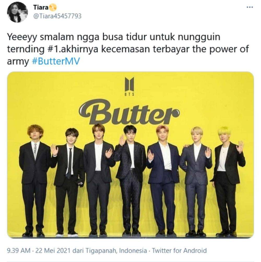Click the 9.39 AM timestamp
The image size is (261, 262).
pos(19,251)
